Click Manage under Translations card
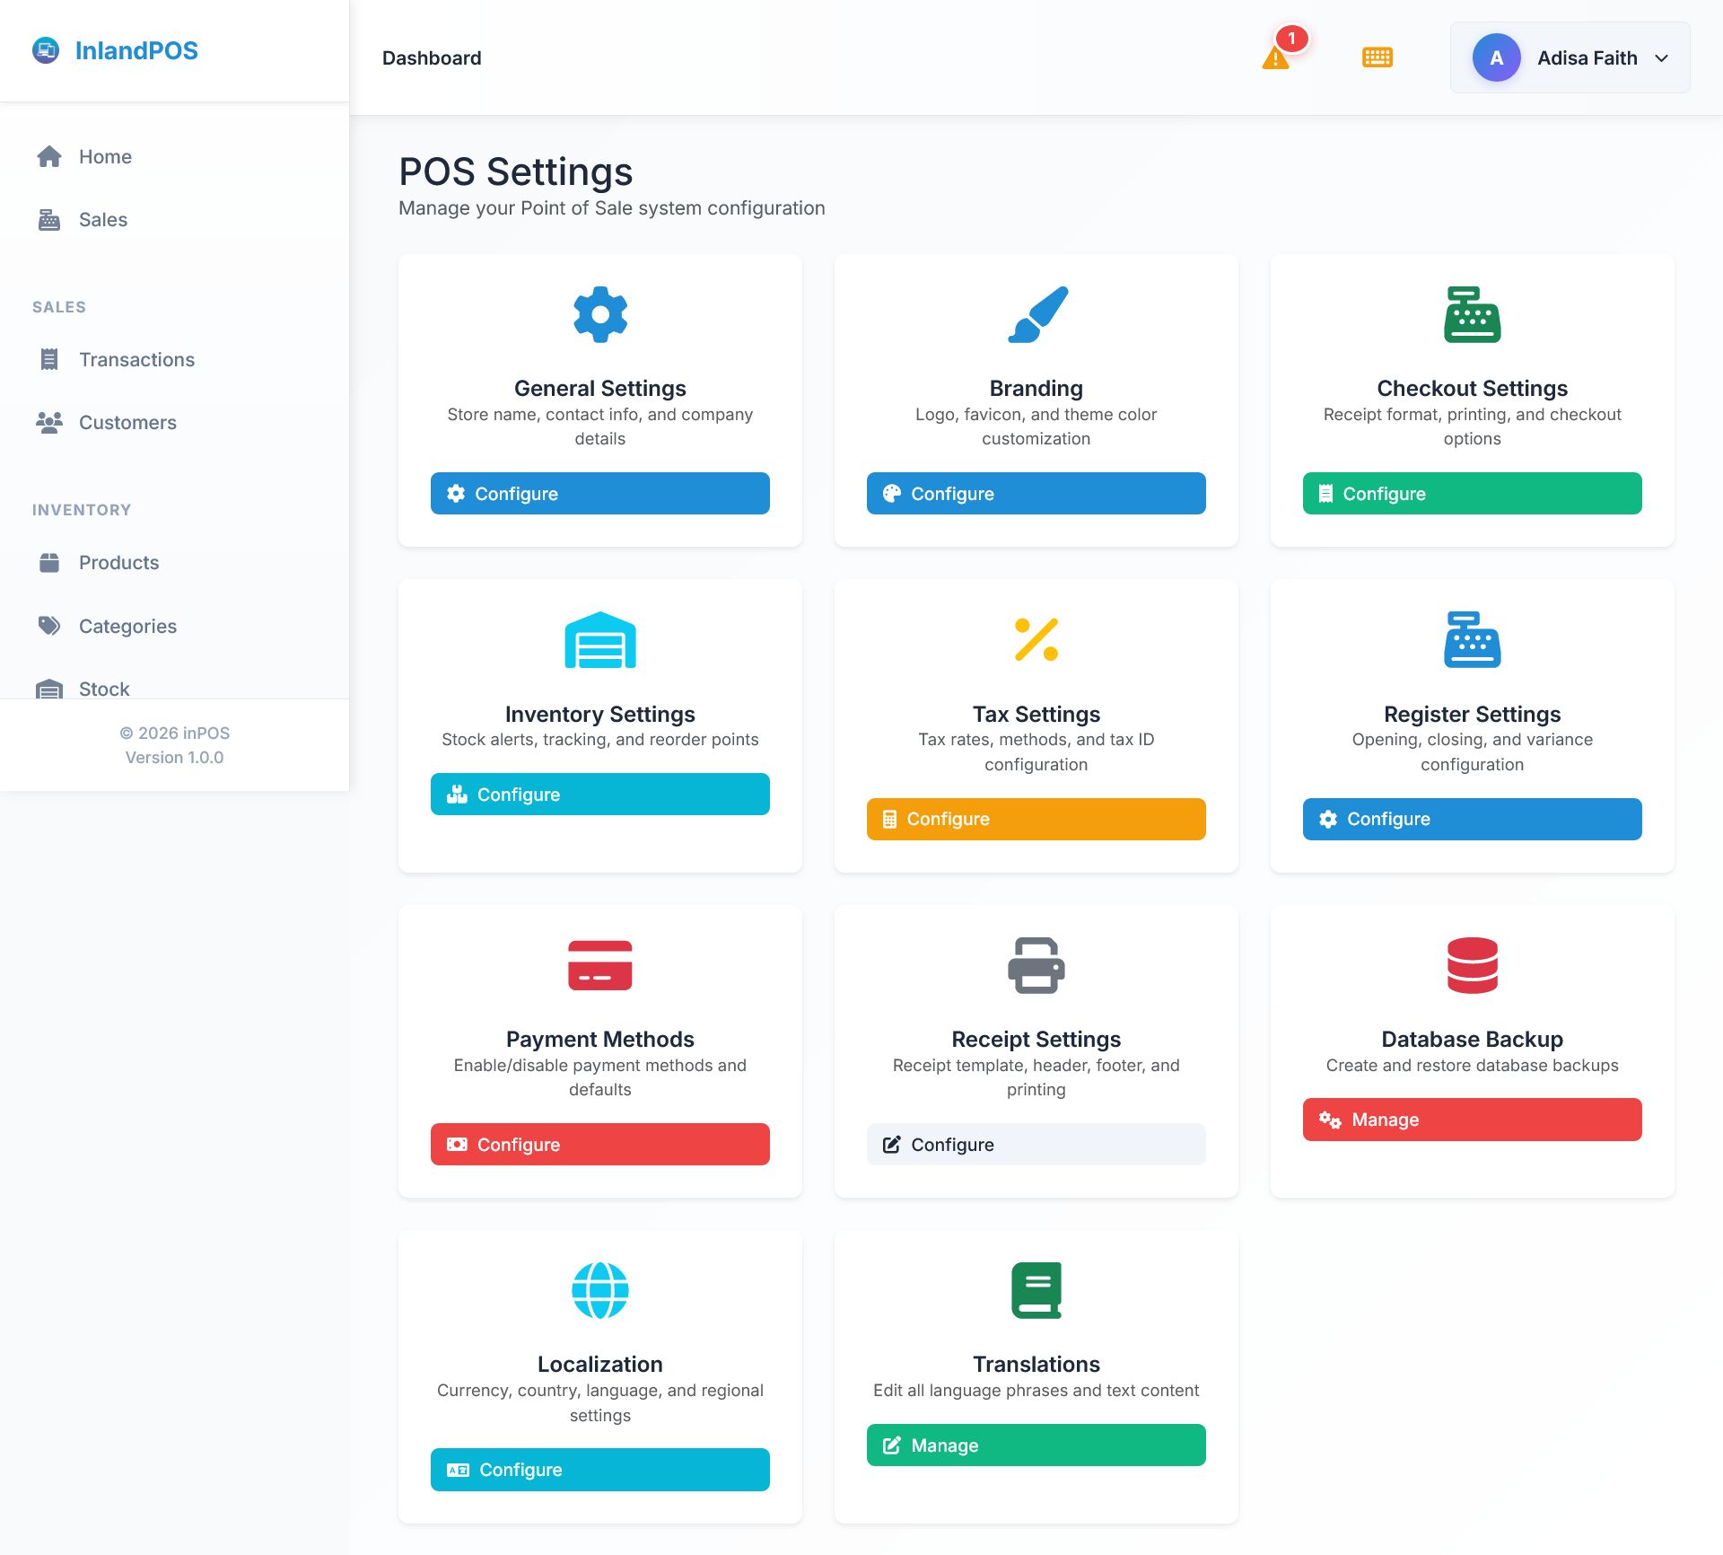Image resolution: width=1723 pixels, height=1555 pixels. click(1036, 1445)
